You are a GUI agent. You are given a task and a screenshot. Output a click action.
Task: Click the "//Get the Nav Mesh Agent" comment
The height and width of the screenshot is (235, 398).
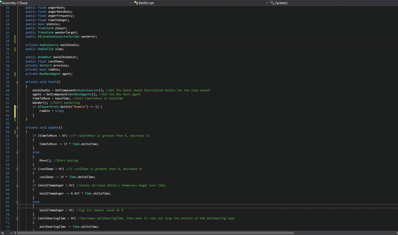119,94
